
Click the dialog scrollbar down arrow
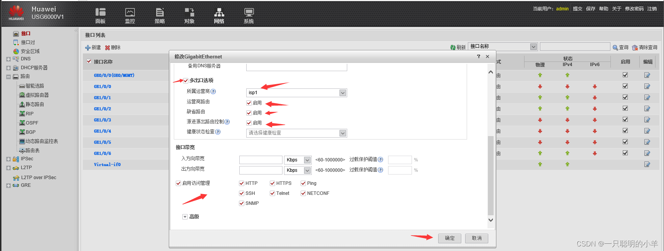pyautogui.click(x=491, y=220)
